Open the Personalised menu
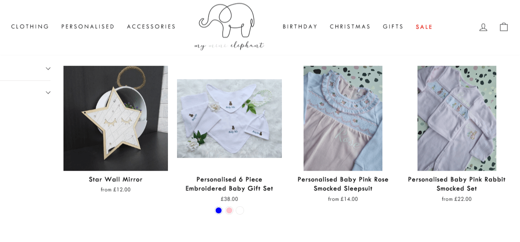Viewport: 520px width, 242px height. click(x=88, y=27)
